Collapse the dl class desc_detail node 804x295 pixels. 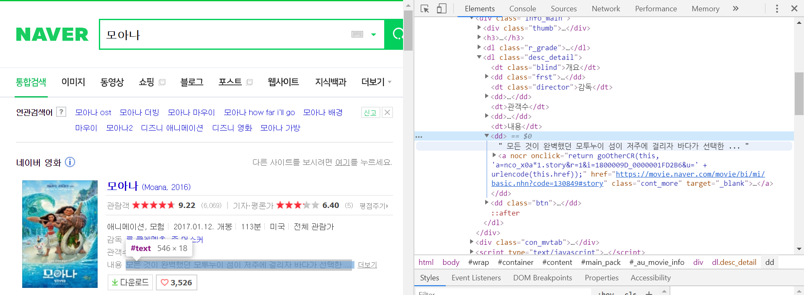point(479,57)
